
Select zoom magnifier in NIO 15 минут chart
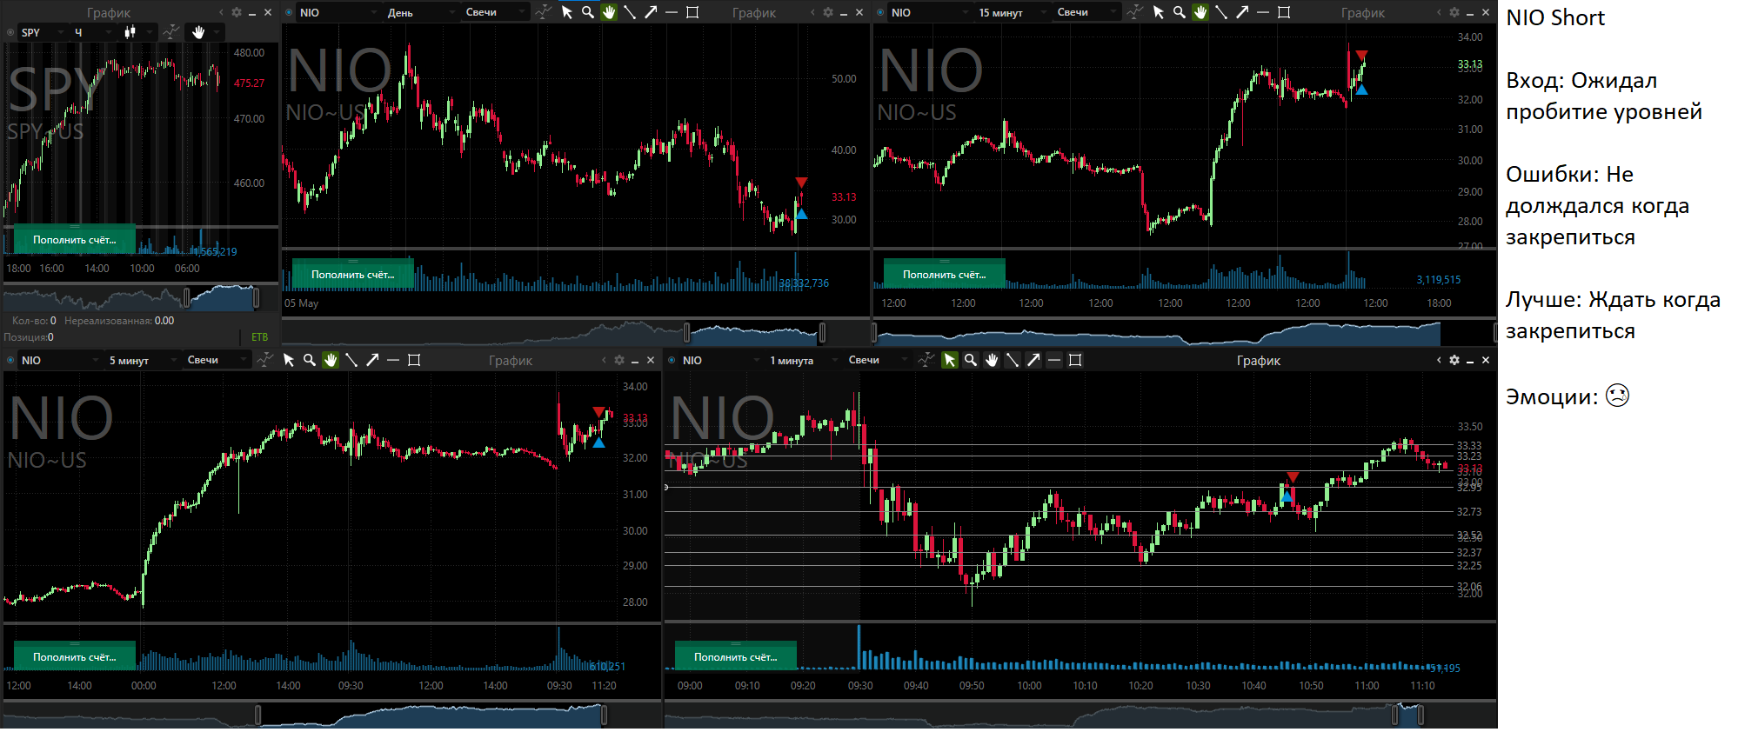[x=1180, y=12]
